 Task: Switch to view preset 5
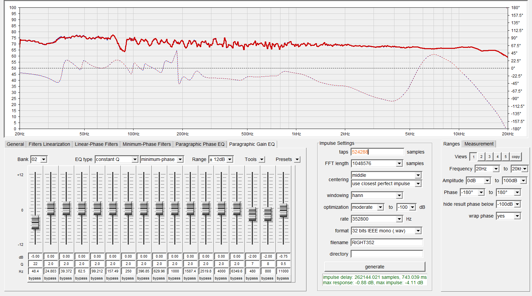[505, 157]
